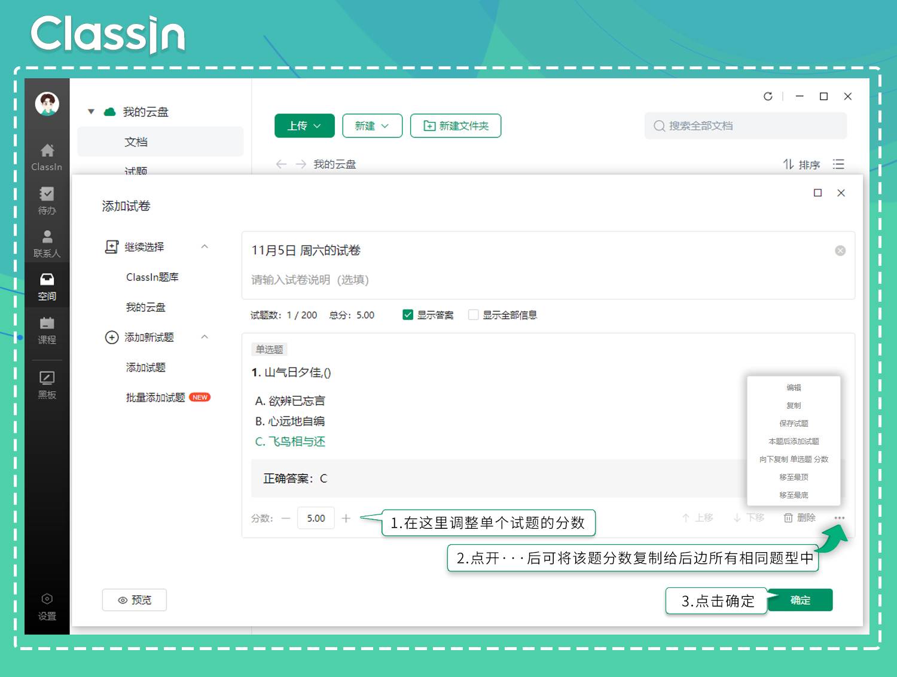Select answer option B. 心远地自偏
This screenshot has height=677, width=897.
[x=290, y=421]
